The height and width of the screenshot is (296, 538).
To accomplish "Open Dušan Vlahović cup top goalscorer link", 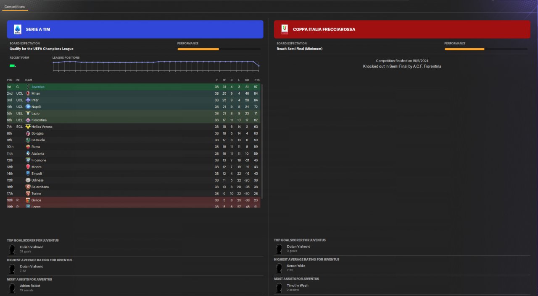I will [x=298, y=247].
